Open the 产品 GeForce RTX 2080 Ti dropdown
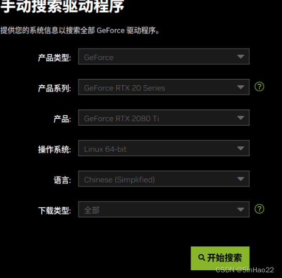The image size is (282, 278). point(164,118)
